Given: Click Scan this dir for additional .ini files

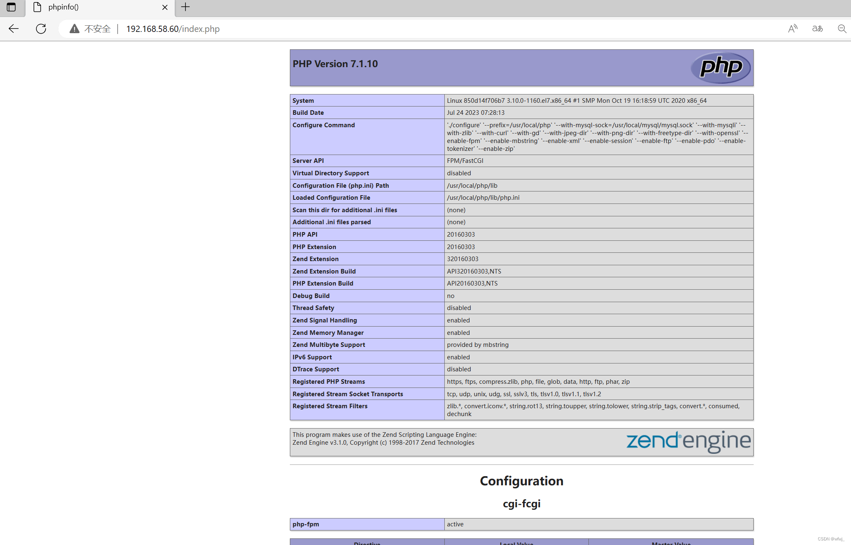Looking at the screenshot, I should [345, 210].
